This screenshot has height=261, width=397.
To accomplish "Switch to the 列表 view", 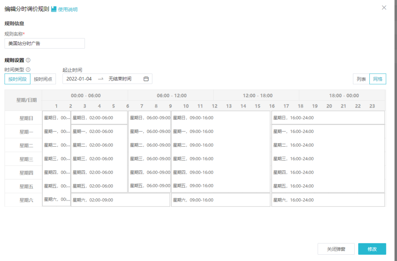I will pyautogui.click(x=361, y=79).
